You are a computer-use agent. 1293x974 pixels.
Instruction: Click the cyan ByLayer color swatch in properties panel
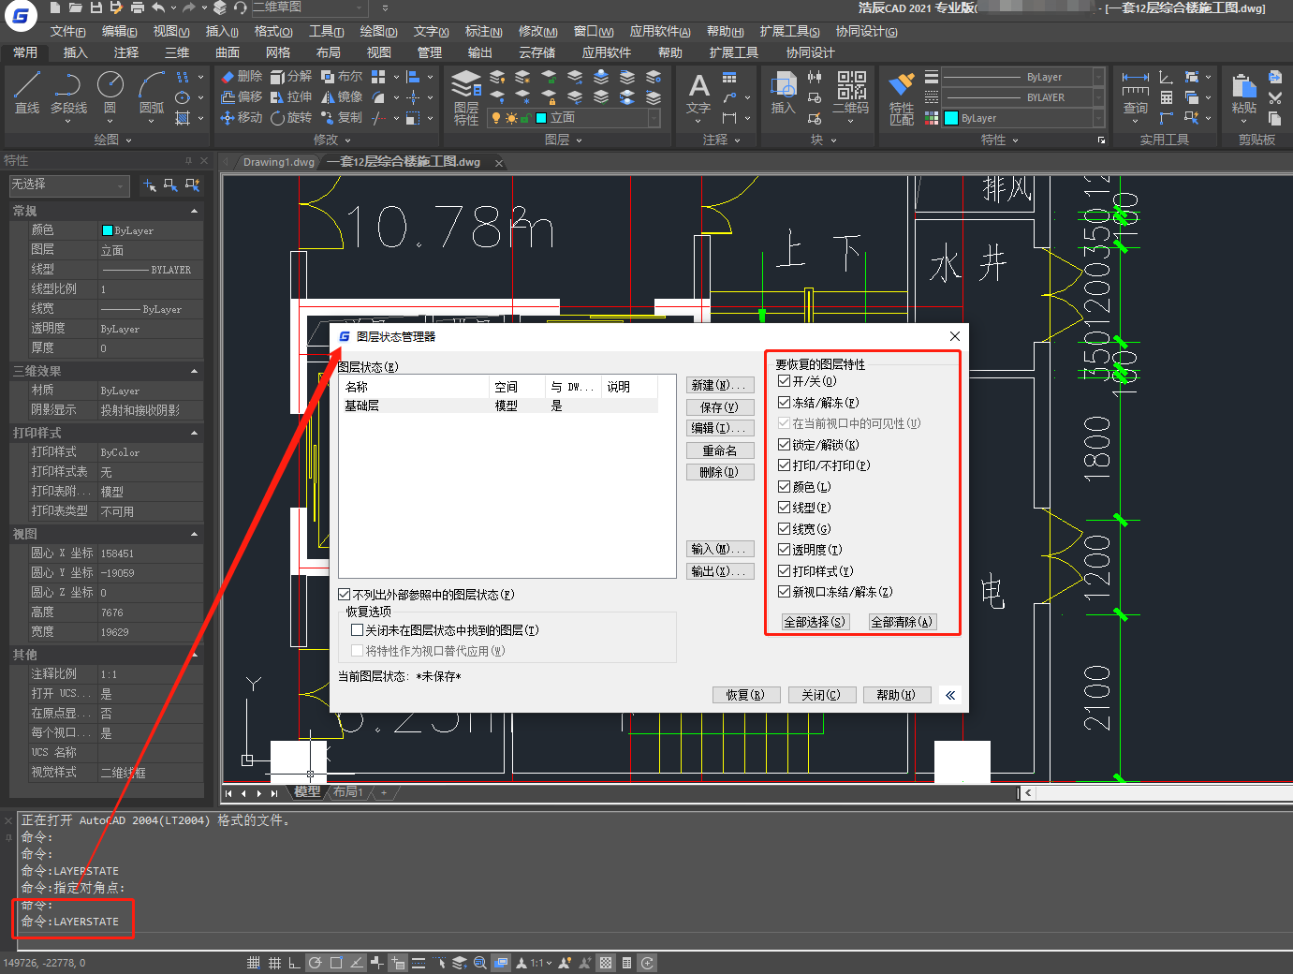(108, 230)
